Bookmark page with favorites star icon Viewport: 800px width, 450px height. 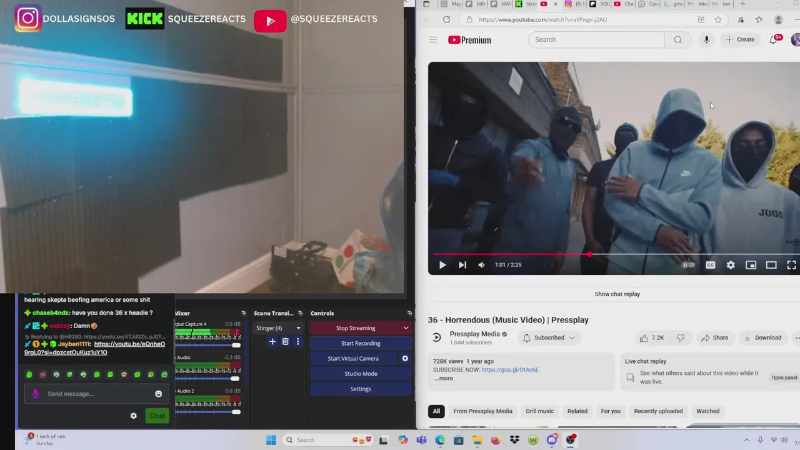pyautogui.click(x=718, y=19)
